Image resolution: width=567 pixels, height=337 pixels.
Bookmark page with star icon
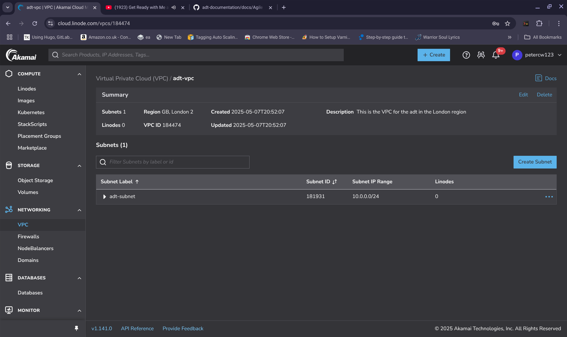click(x=507, y=23)
